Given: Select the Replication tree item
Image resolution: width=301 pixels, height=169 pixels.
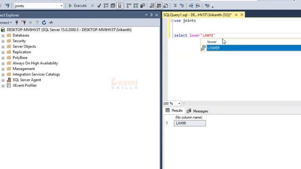Looking at the screenshot, I should point(22,52).
